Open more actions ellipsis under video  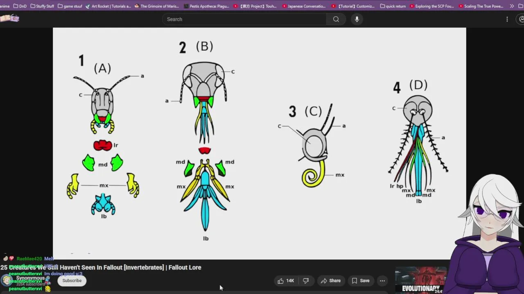point(382,281)
